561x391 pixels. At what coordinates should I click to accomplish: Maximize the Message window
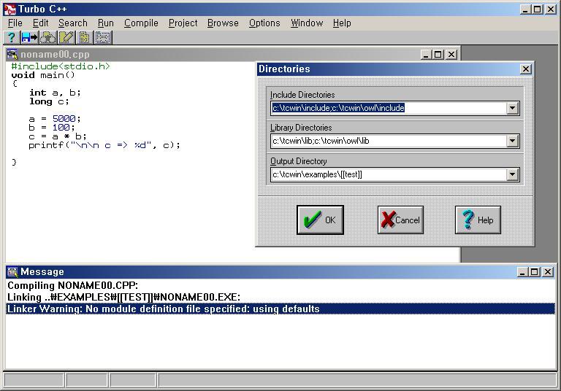point(535,272)
